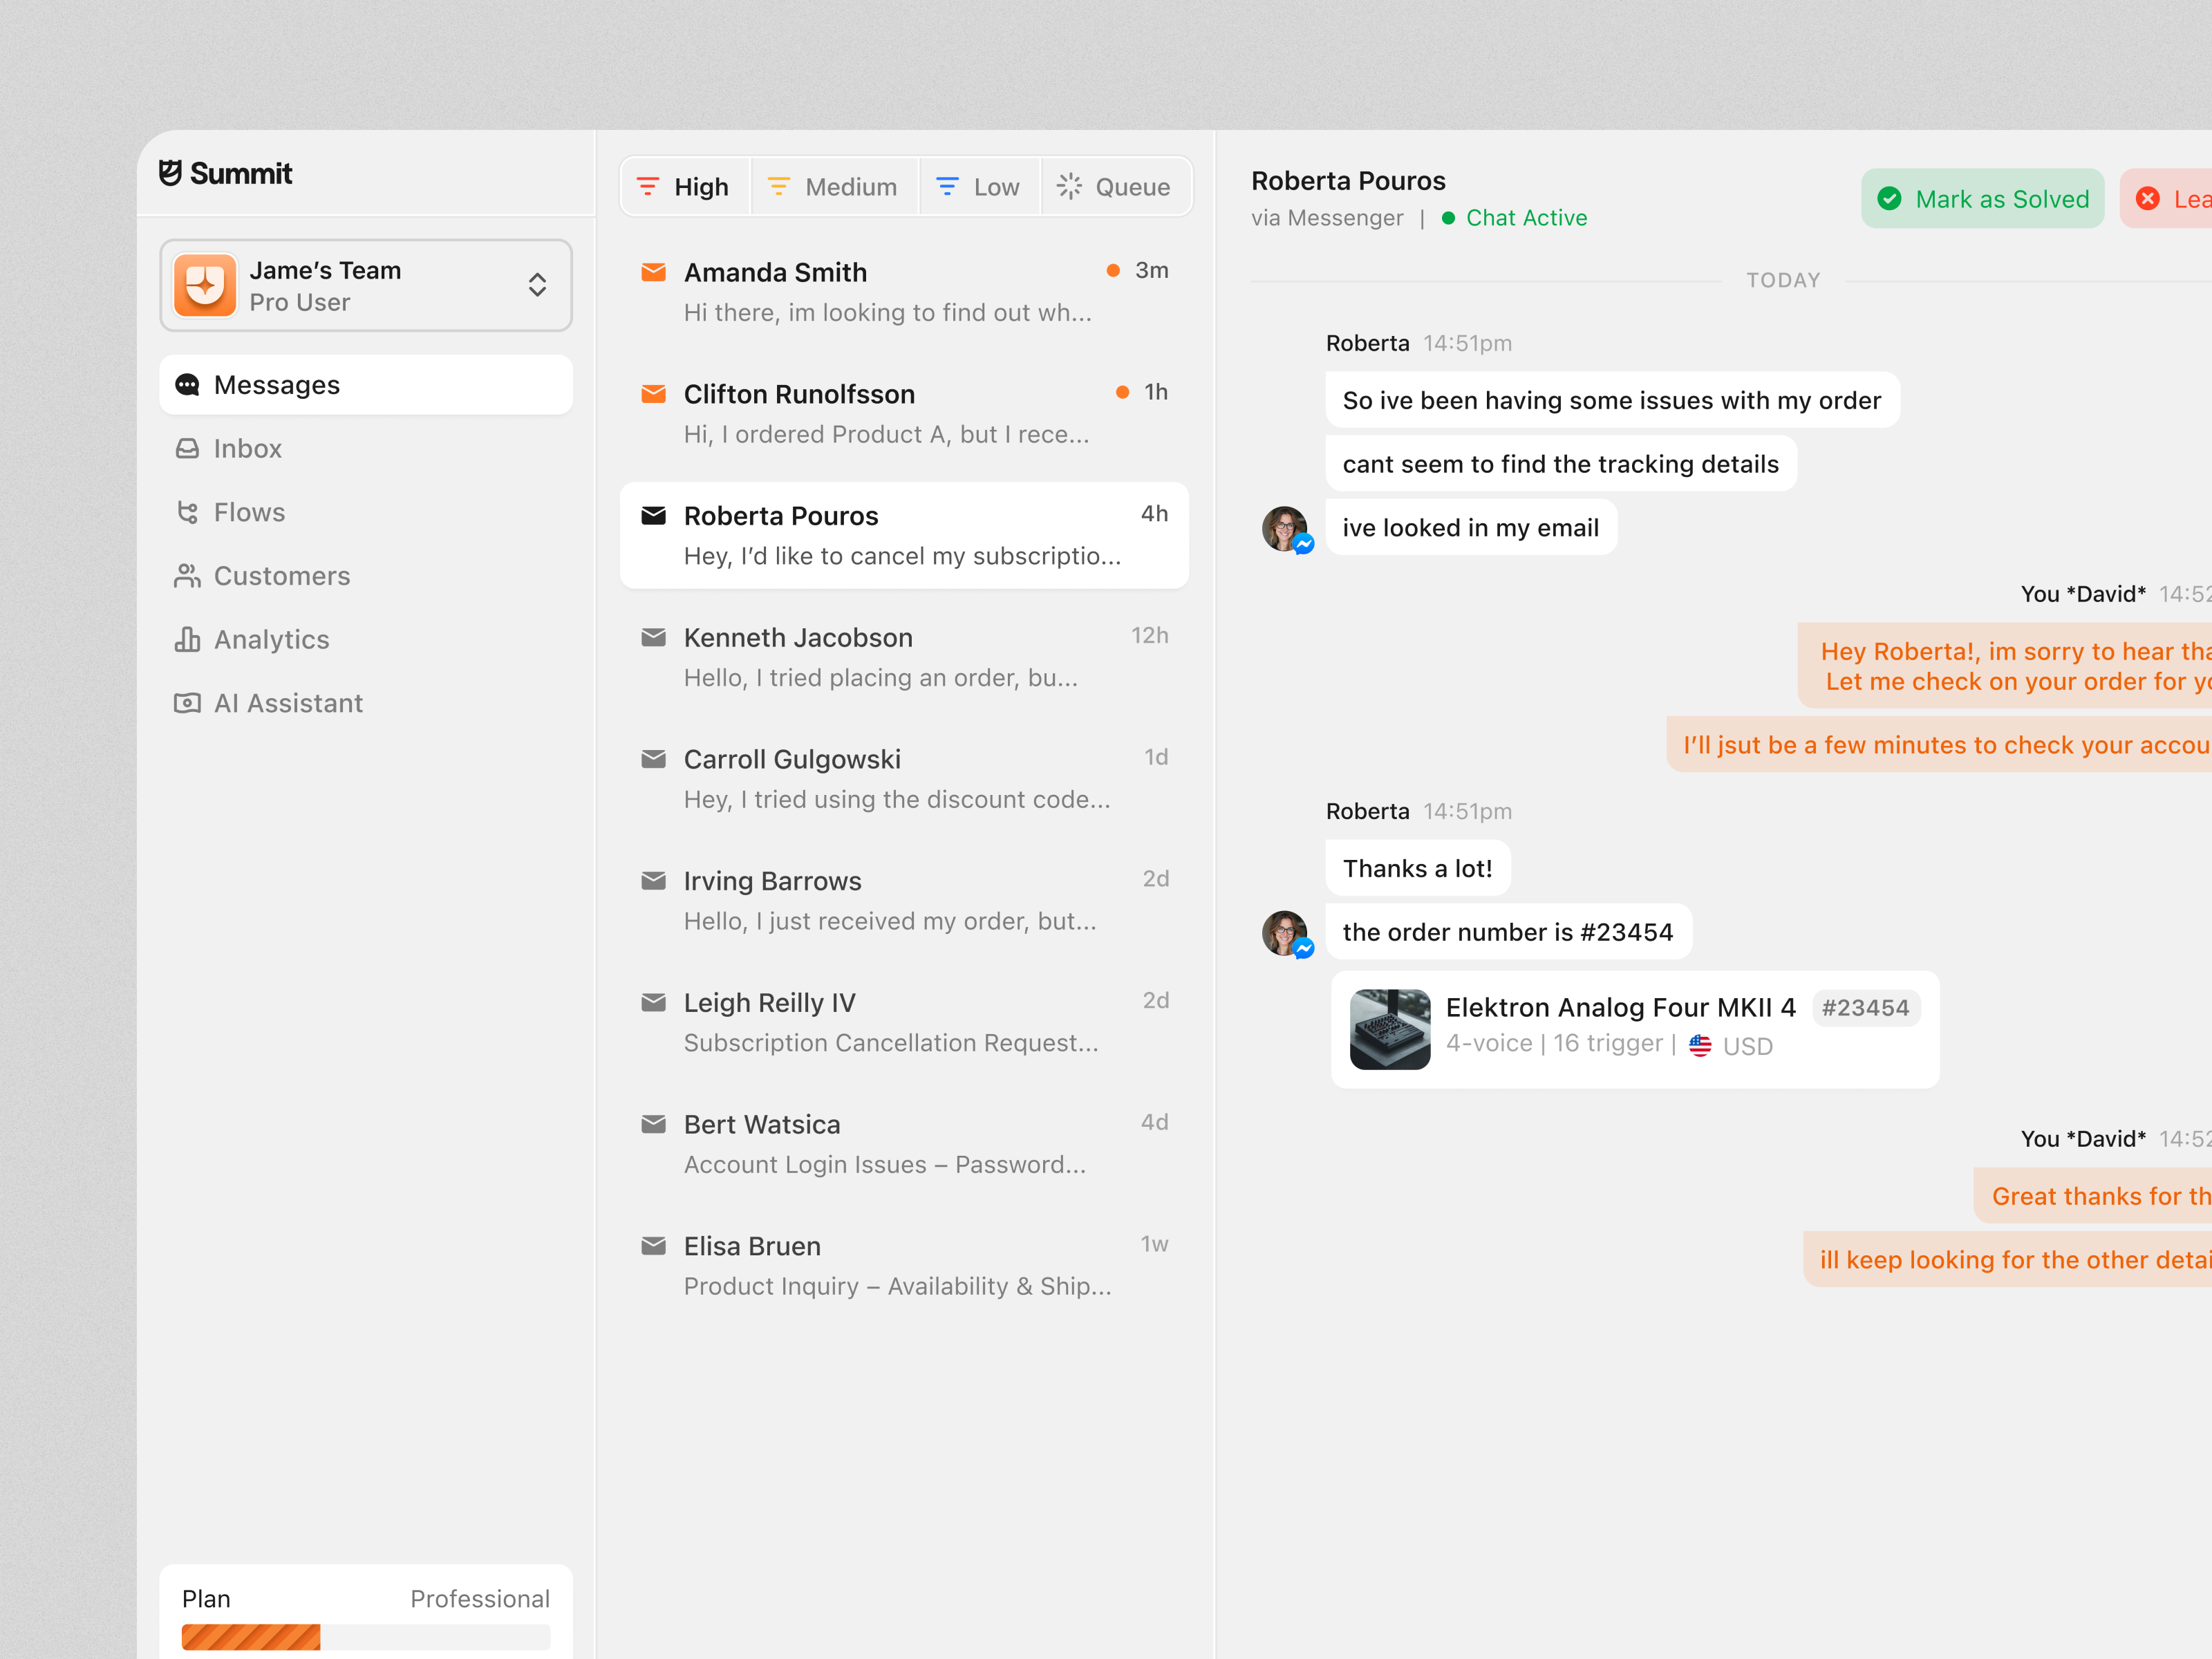Select the Low priority tab
Screen dimensions: 2212x1659
[x=979, y=187]
